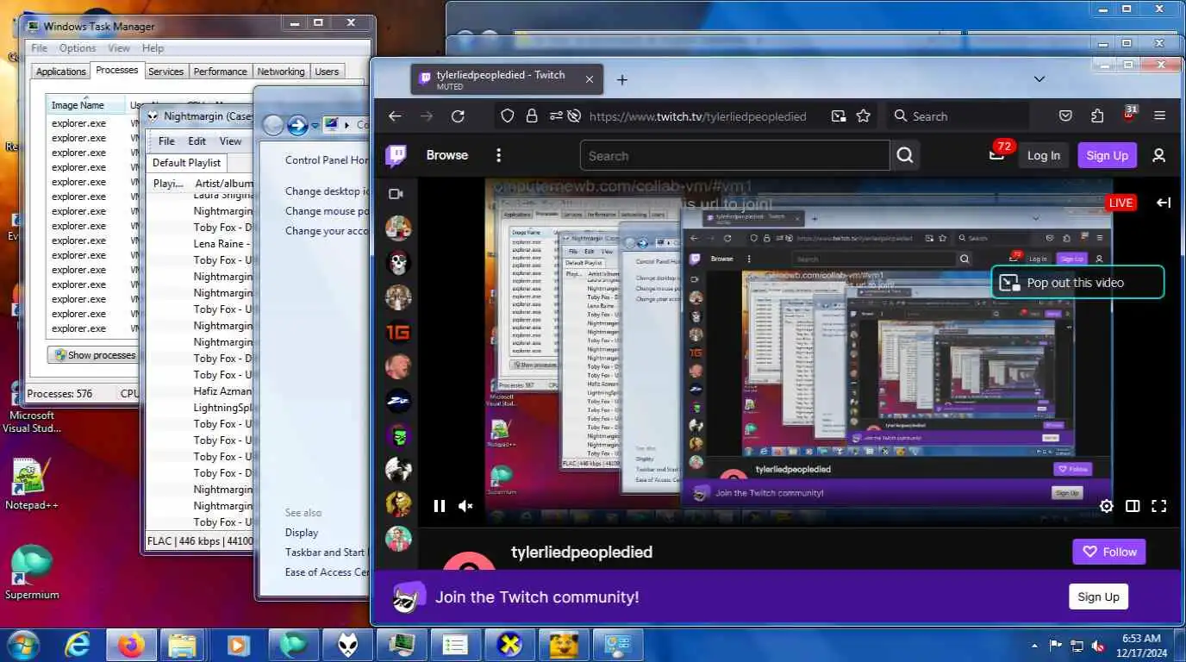Viewport: 1186px width, 662px height.
Task: Show hidden system tray icons arrow
Action: tap(1034, 646)
